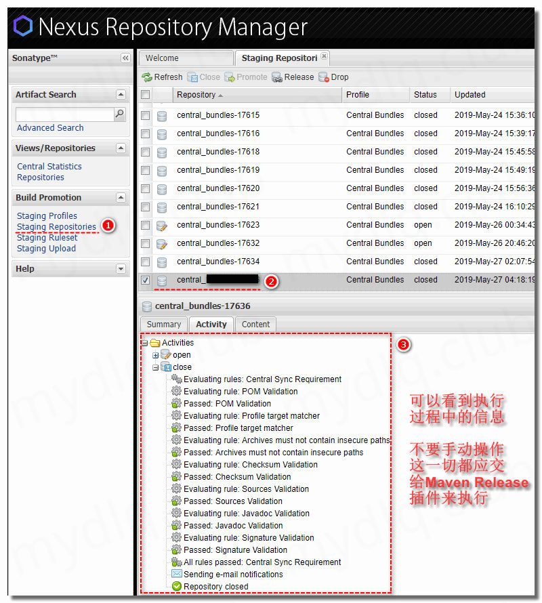
Task: Check the box for central_bundles-17618
Action: pos(146,152)
